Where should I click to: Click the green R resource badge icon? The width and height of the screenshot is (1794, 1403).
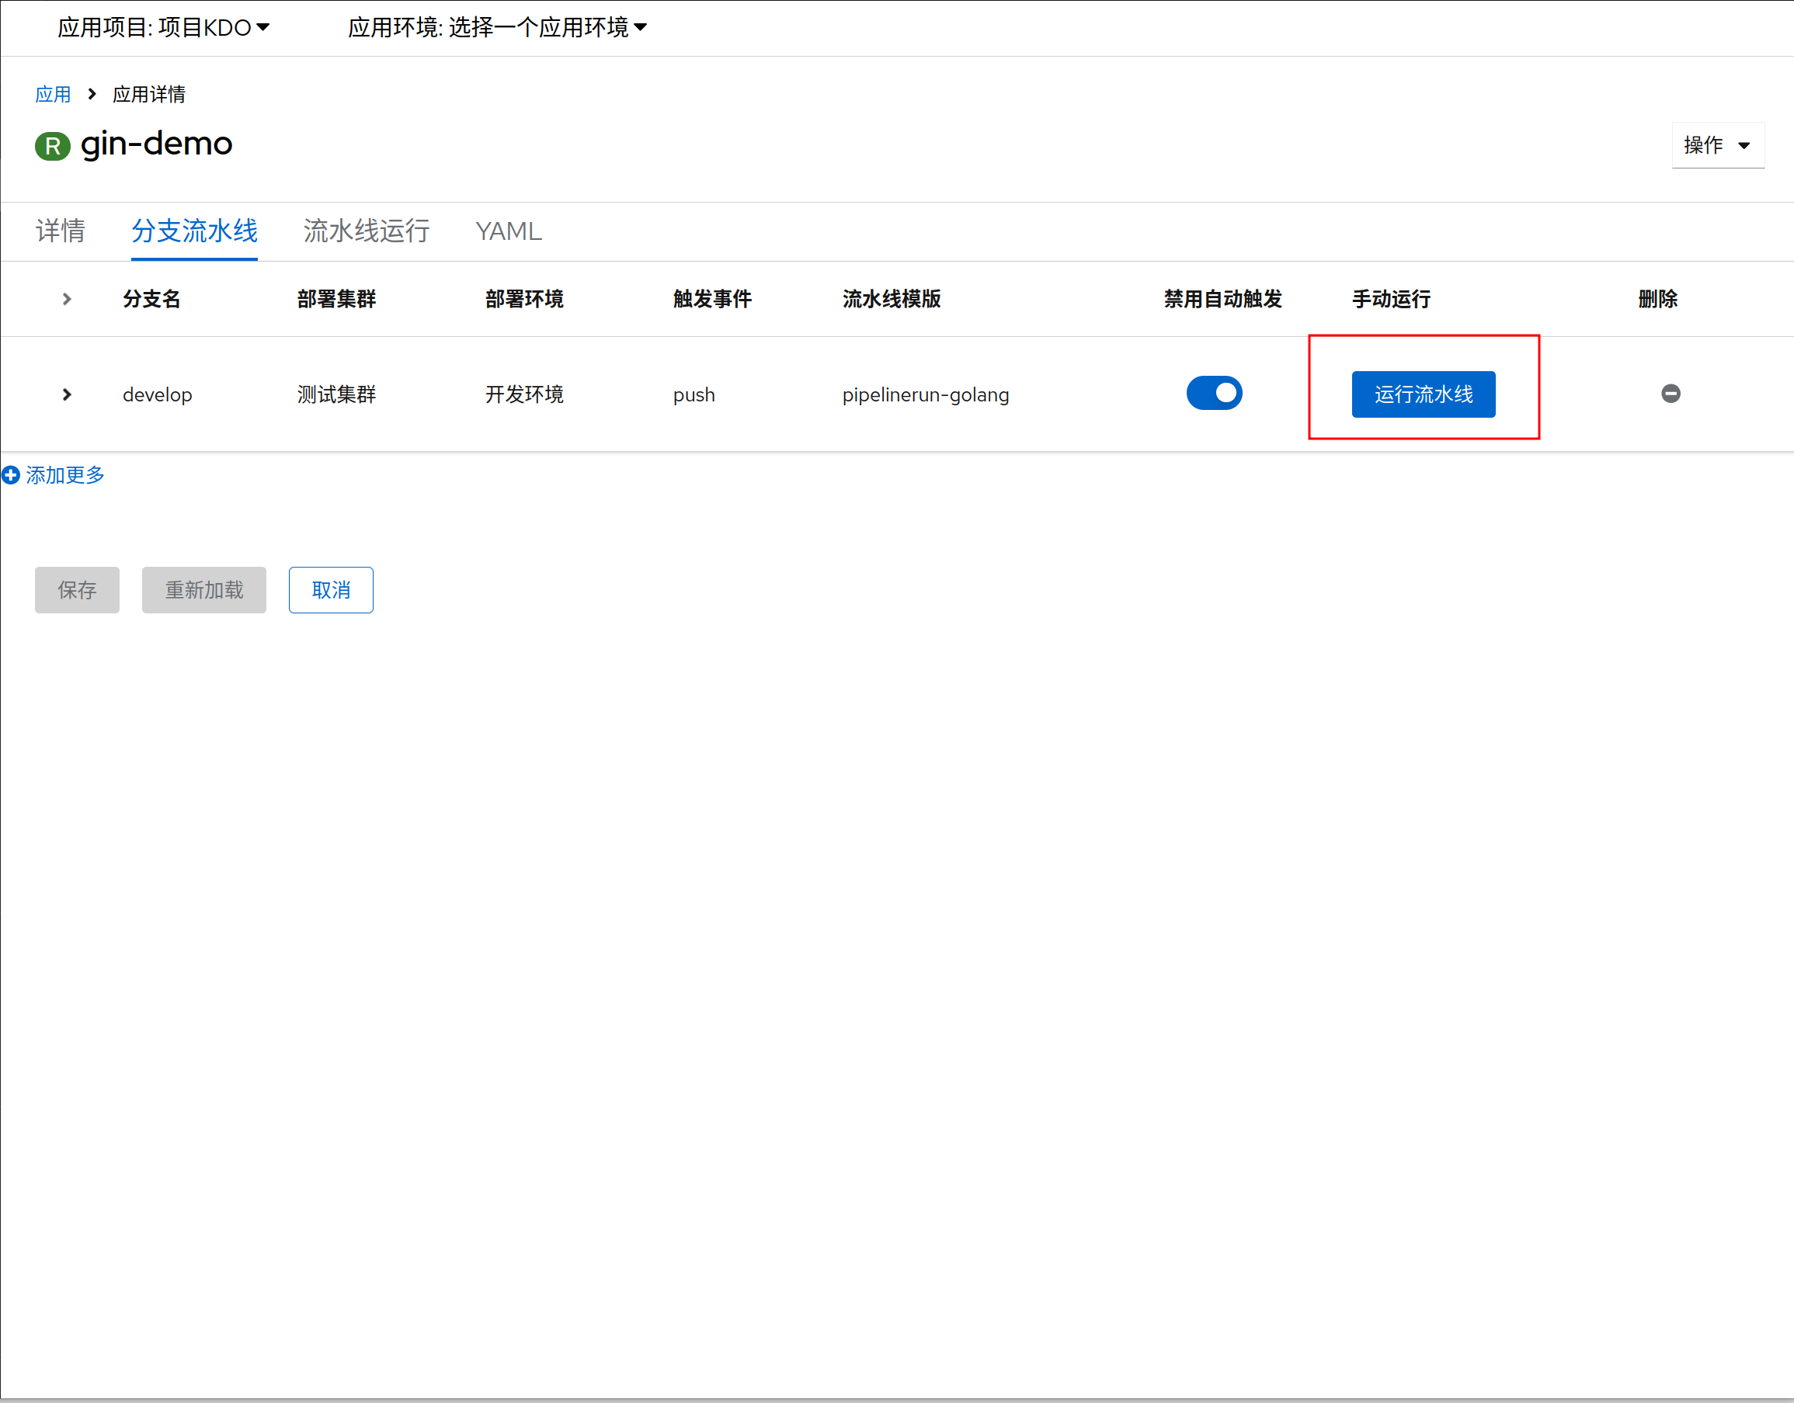53,146
